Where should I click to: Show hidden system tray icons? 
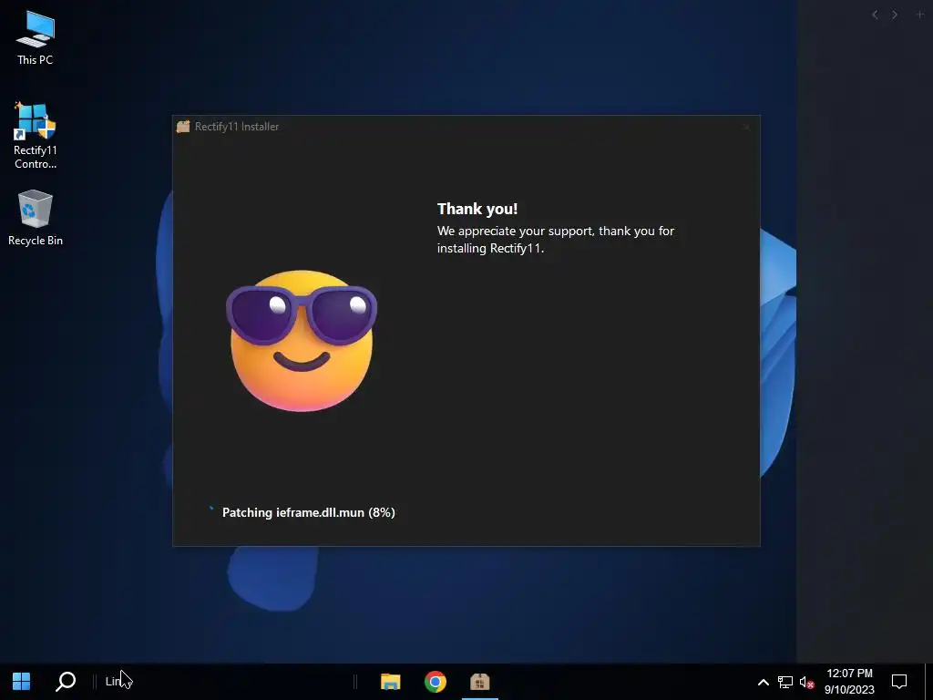point(763,682)
